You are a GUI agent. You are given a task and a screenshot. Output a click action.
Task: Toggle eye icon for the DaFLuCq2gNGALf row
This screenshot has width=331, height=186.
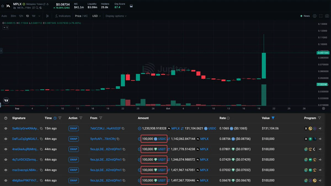6,139
